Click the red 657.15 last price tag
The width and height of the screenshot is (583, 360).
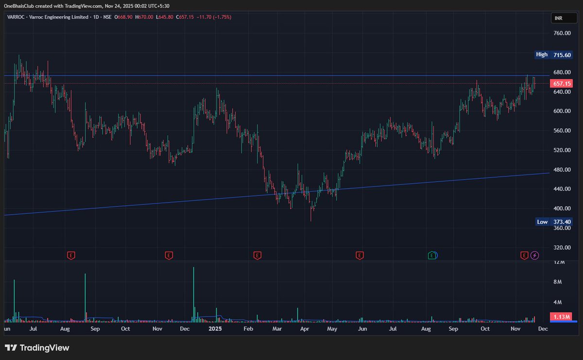click(x=561, y=83)
